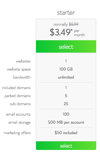The height and width of the screenshot is (158, 100).
Task: Click the sub domains value 25
Action: [66, 104]
